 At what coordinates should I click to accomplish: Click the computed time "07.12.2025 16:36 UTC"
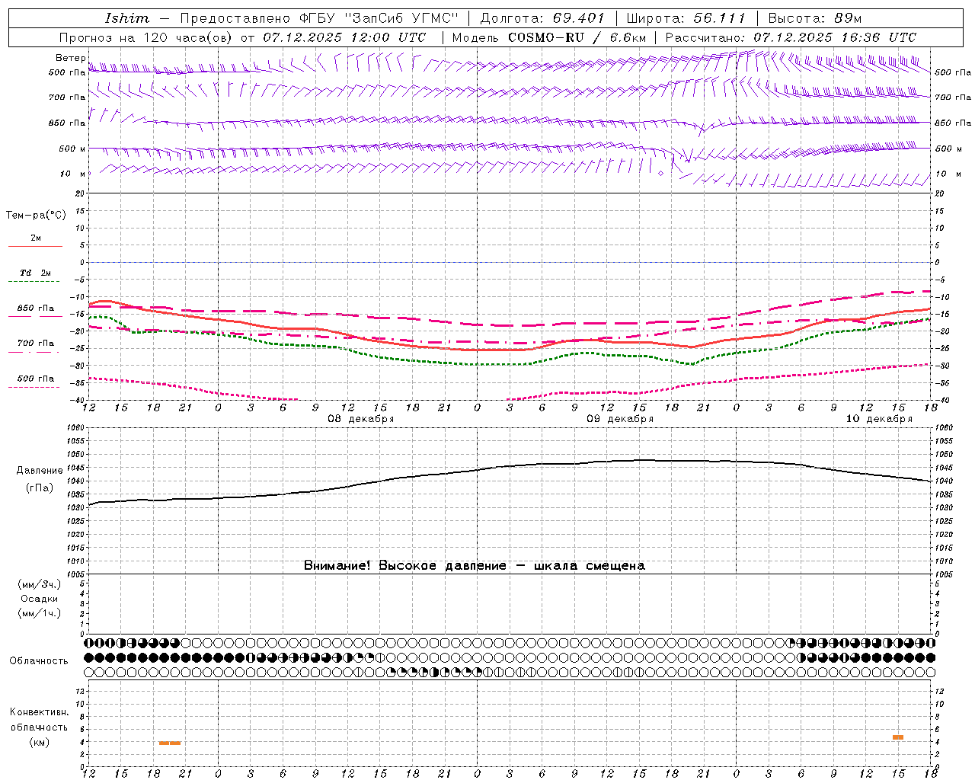tap(835, 37)
